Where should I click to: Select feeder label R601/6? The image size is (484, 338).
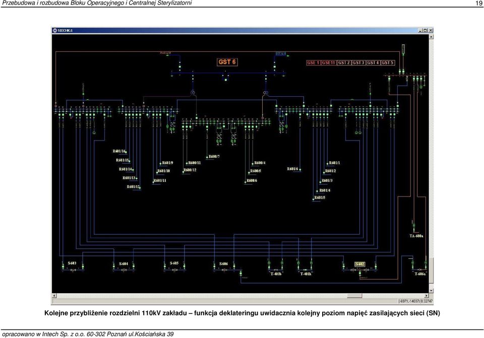coord(292,169)
